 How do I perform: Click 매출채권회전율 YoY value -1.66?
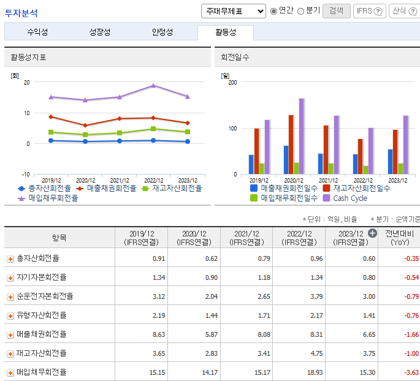[411, 334]
